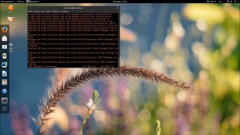
Task: Open the Места menu
Action: [21, 1]
